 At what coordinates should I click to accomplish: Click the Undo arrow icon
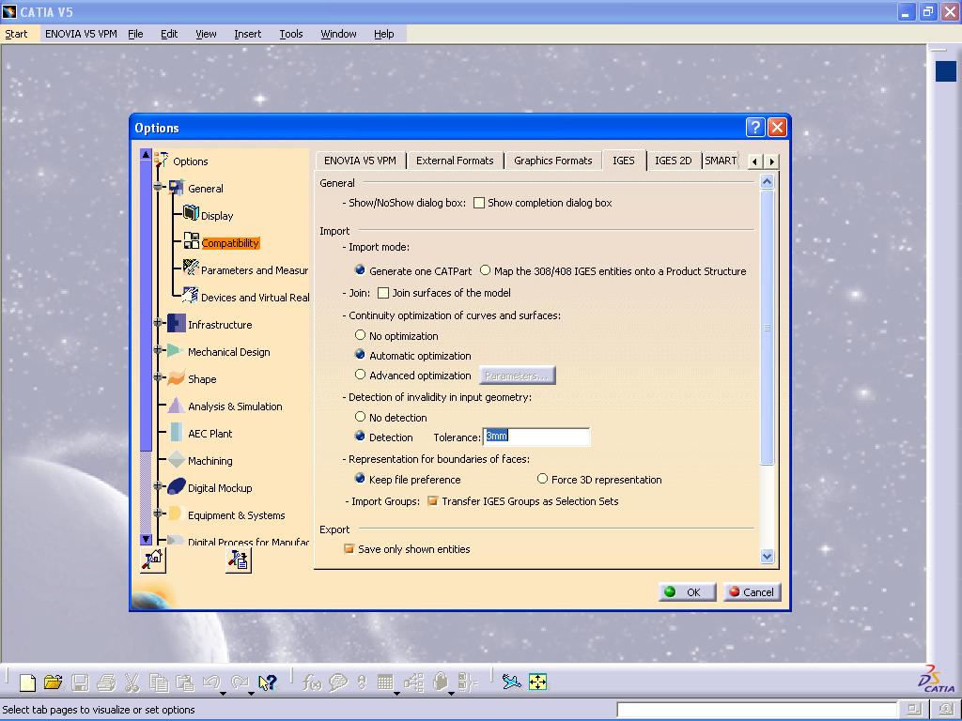pyautogui.click(x=211, y=682)
